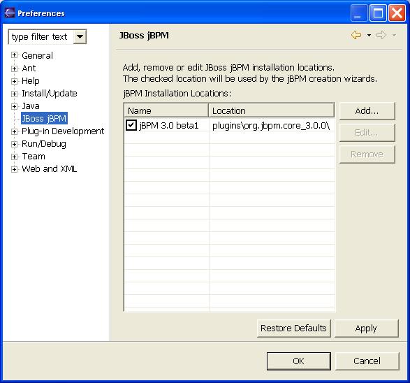The height and width of the screenshot is (383, 410).
Task: Close the Preferences window
Action: pyautogui.click(x=397, y=13)
